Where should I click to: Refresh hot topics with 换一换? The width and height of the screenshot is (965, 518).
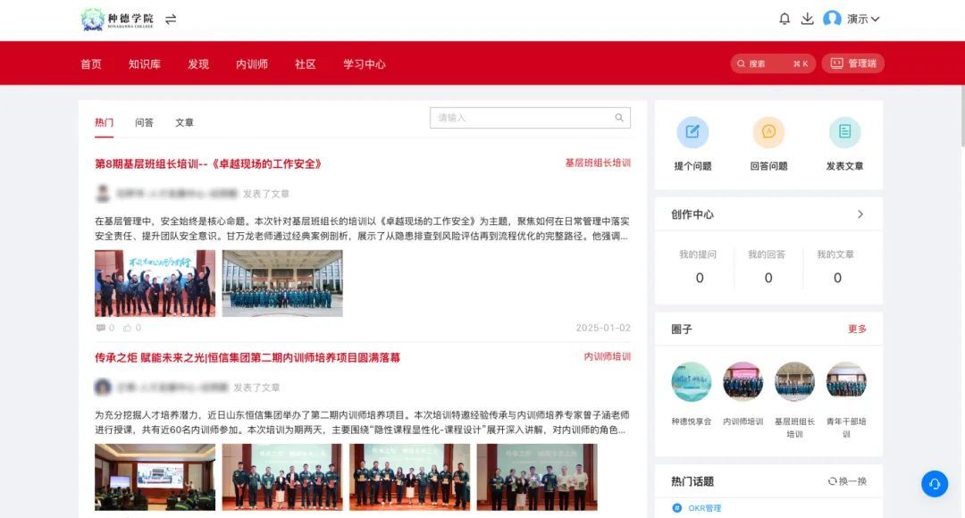click(x=847, y=481)
